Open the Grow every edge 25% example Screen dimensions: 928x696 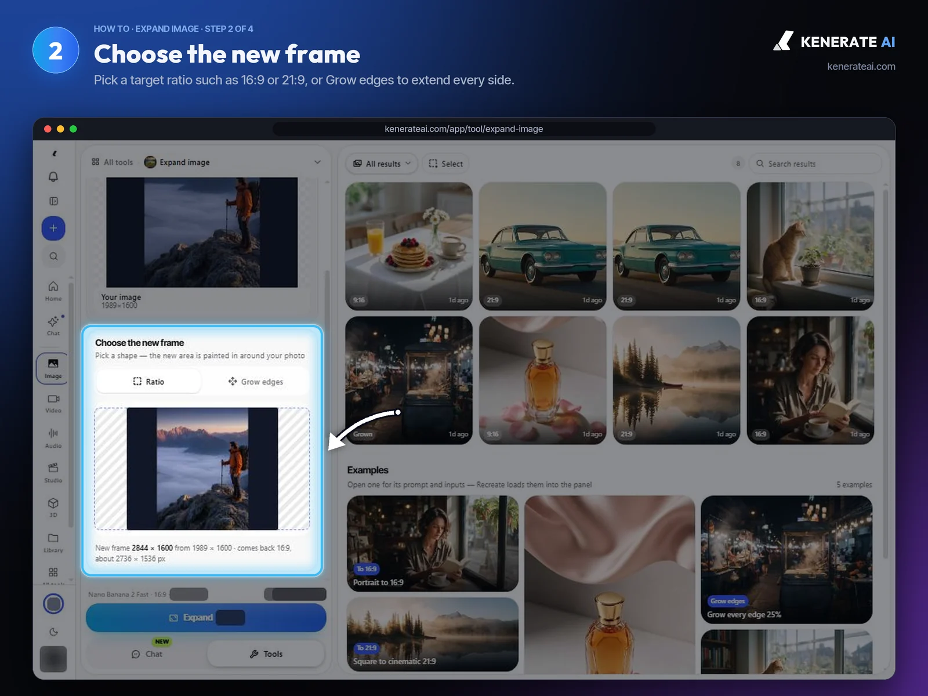click(786, 560)
